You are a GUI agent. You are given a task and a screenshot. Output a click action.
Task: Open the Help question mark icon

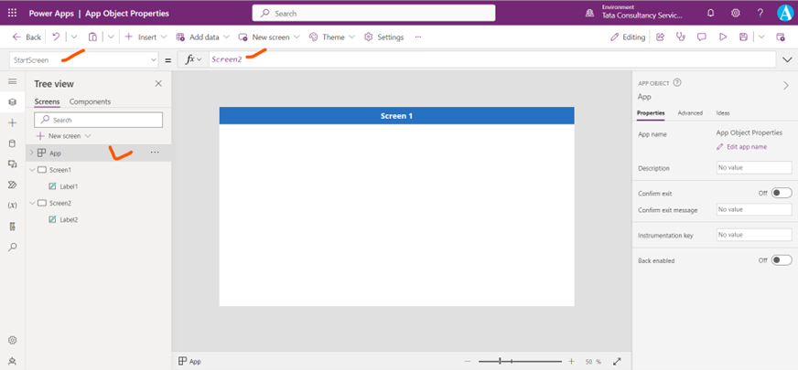(760, 14)
